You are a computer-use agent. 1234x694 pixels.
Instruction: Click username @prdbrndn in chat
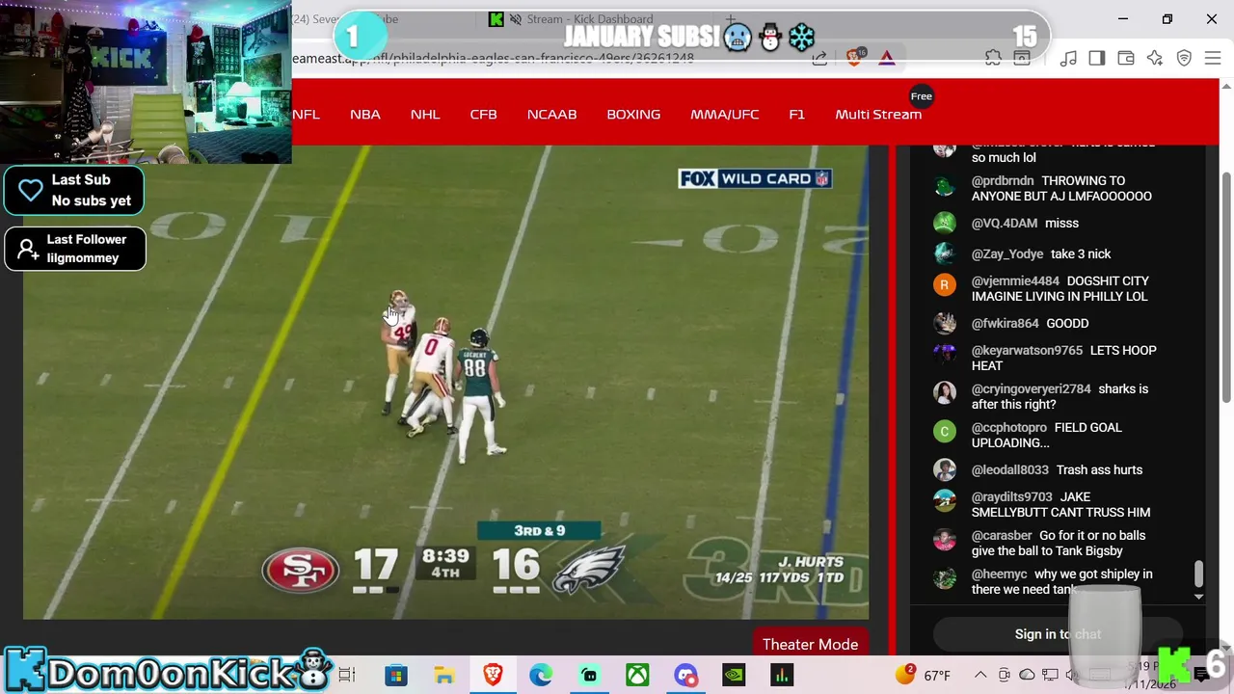[1003, 180]
